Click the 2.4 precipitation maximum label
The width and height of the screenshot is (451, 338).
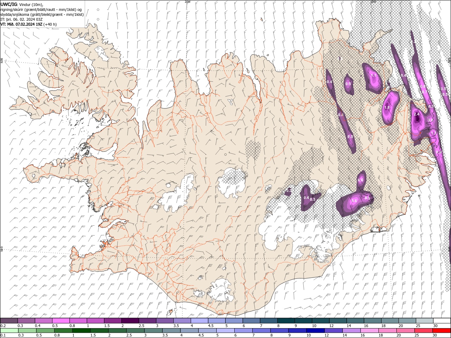417,114
